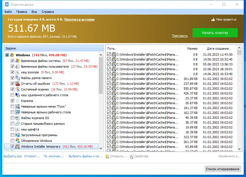
Task: Click the icon of Windows Installer temporary
Action: click(17, 146)
